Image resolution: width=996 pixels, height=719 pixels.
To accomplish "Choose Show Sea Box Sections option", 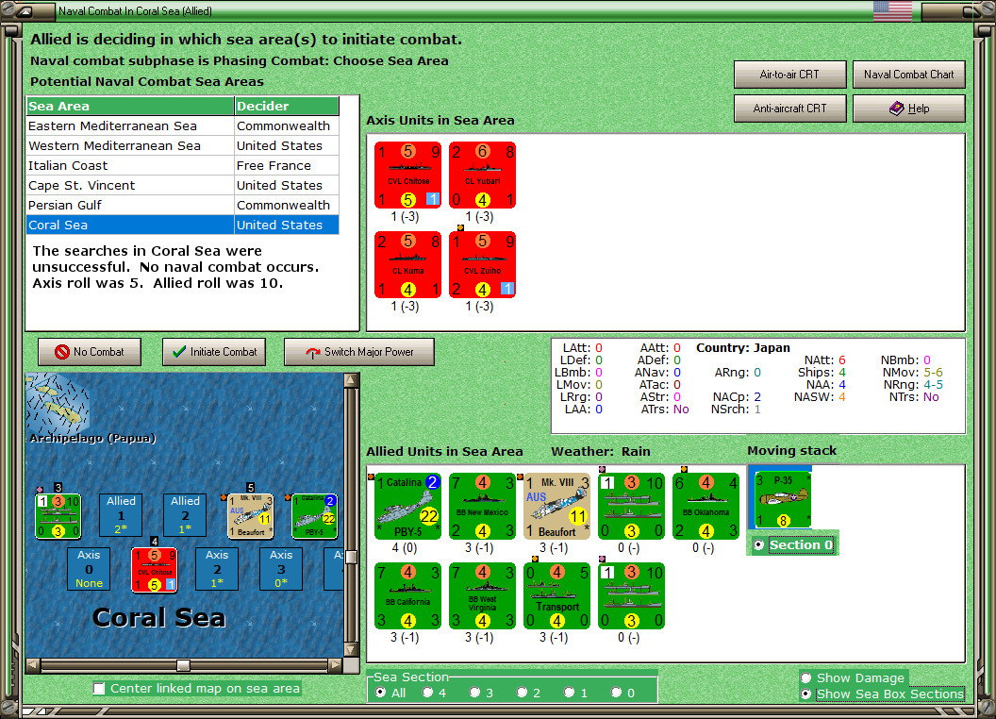I will point(806,694).
